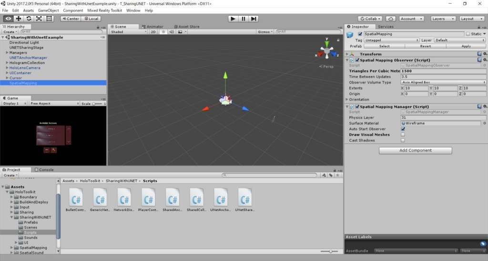The width and height of the screenshot is (488, 261).
Task: Open SharedAnc script file
Action: [x=173, y=200]
